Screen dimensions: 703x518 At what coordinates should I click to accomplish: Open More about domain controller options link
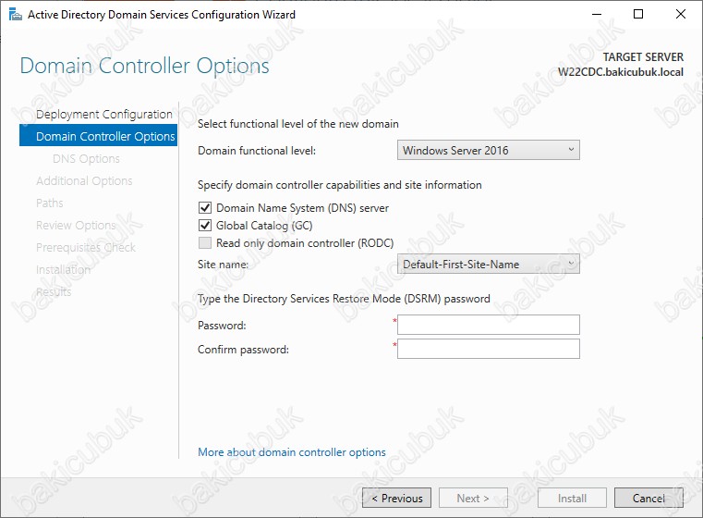[292, 452]
